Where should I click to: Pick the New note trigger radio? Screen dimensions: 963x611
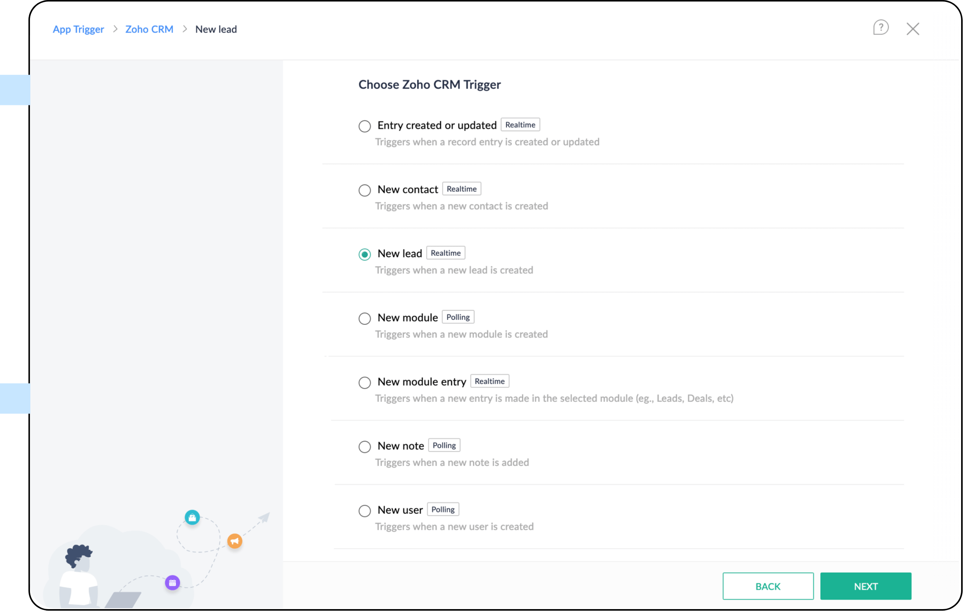pyautogui.click(x=364, y=447)
